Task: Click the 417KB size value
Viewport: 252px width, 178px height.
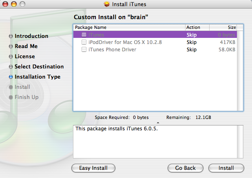Action: click(x=228, y=42)
